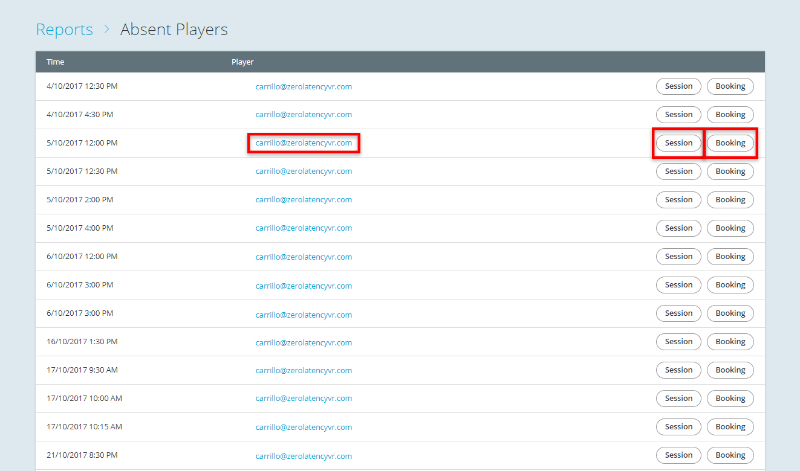This screenshot has width=800, height=471.
Task: Open player link in 5/10/2017 12:00 PM row
Action: click(304, 143)
